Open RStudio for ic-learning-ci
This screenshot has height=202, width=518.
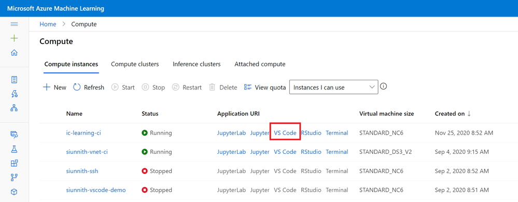coord(311,133)
